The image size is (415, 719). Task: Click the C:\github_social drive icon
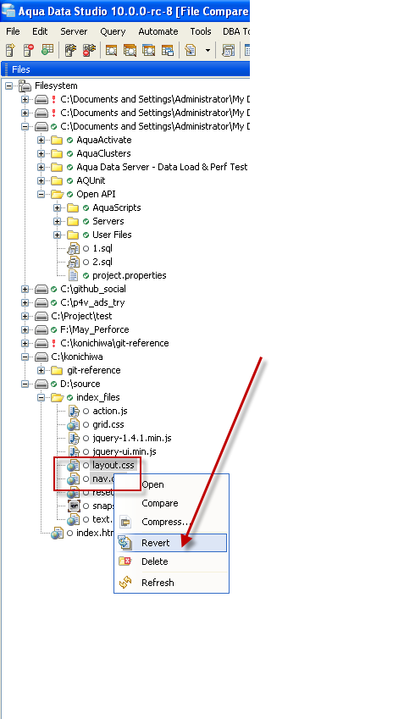[x=41, y=289]
